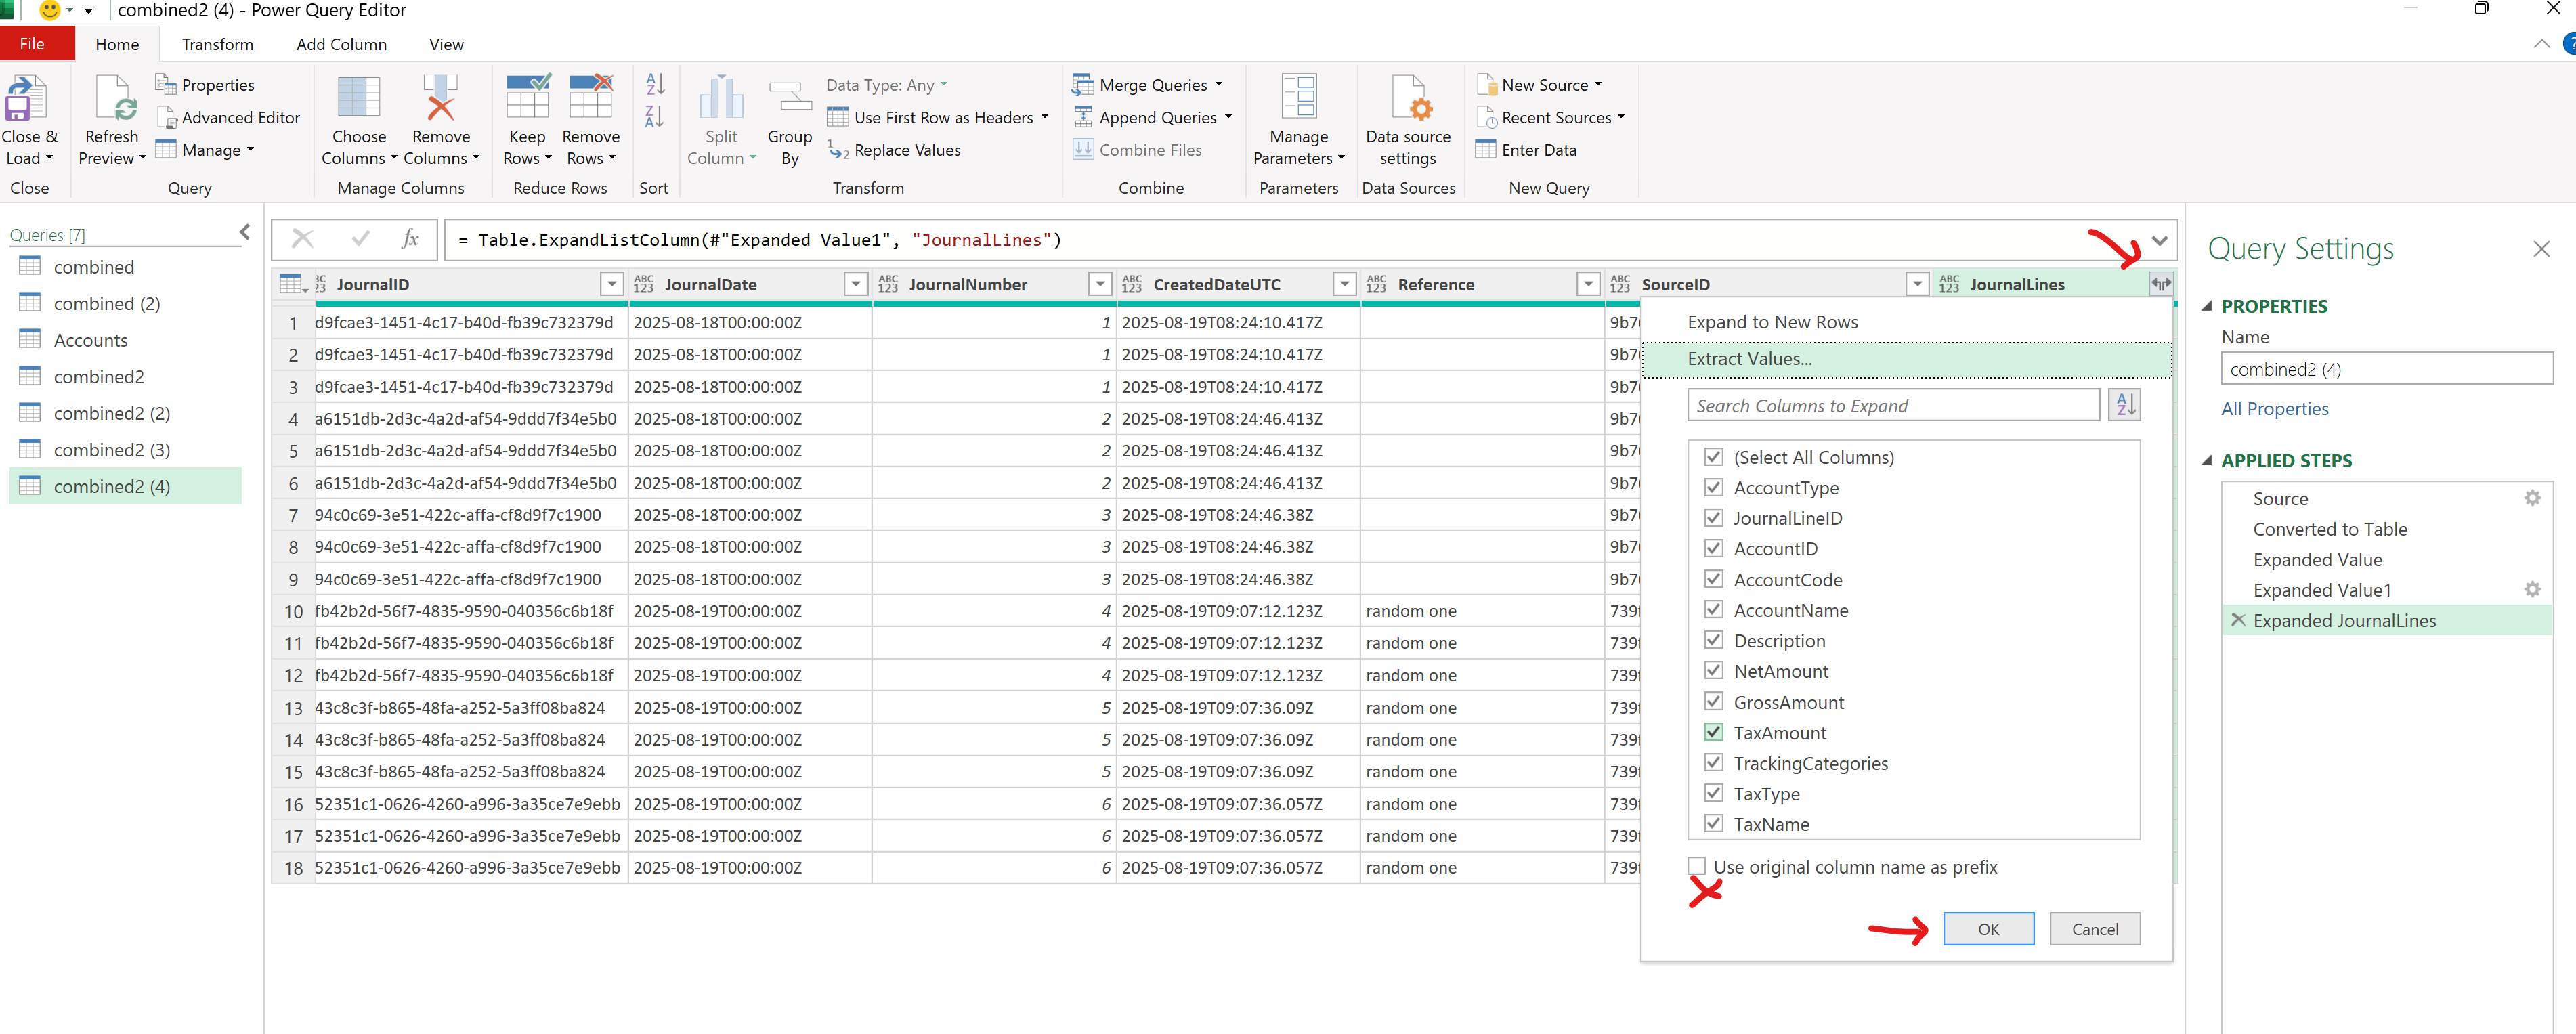2576x1034 pixels.
Task: Uncheck the TaxAmount column checkbox
Action: (x=1713, y=733)
